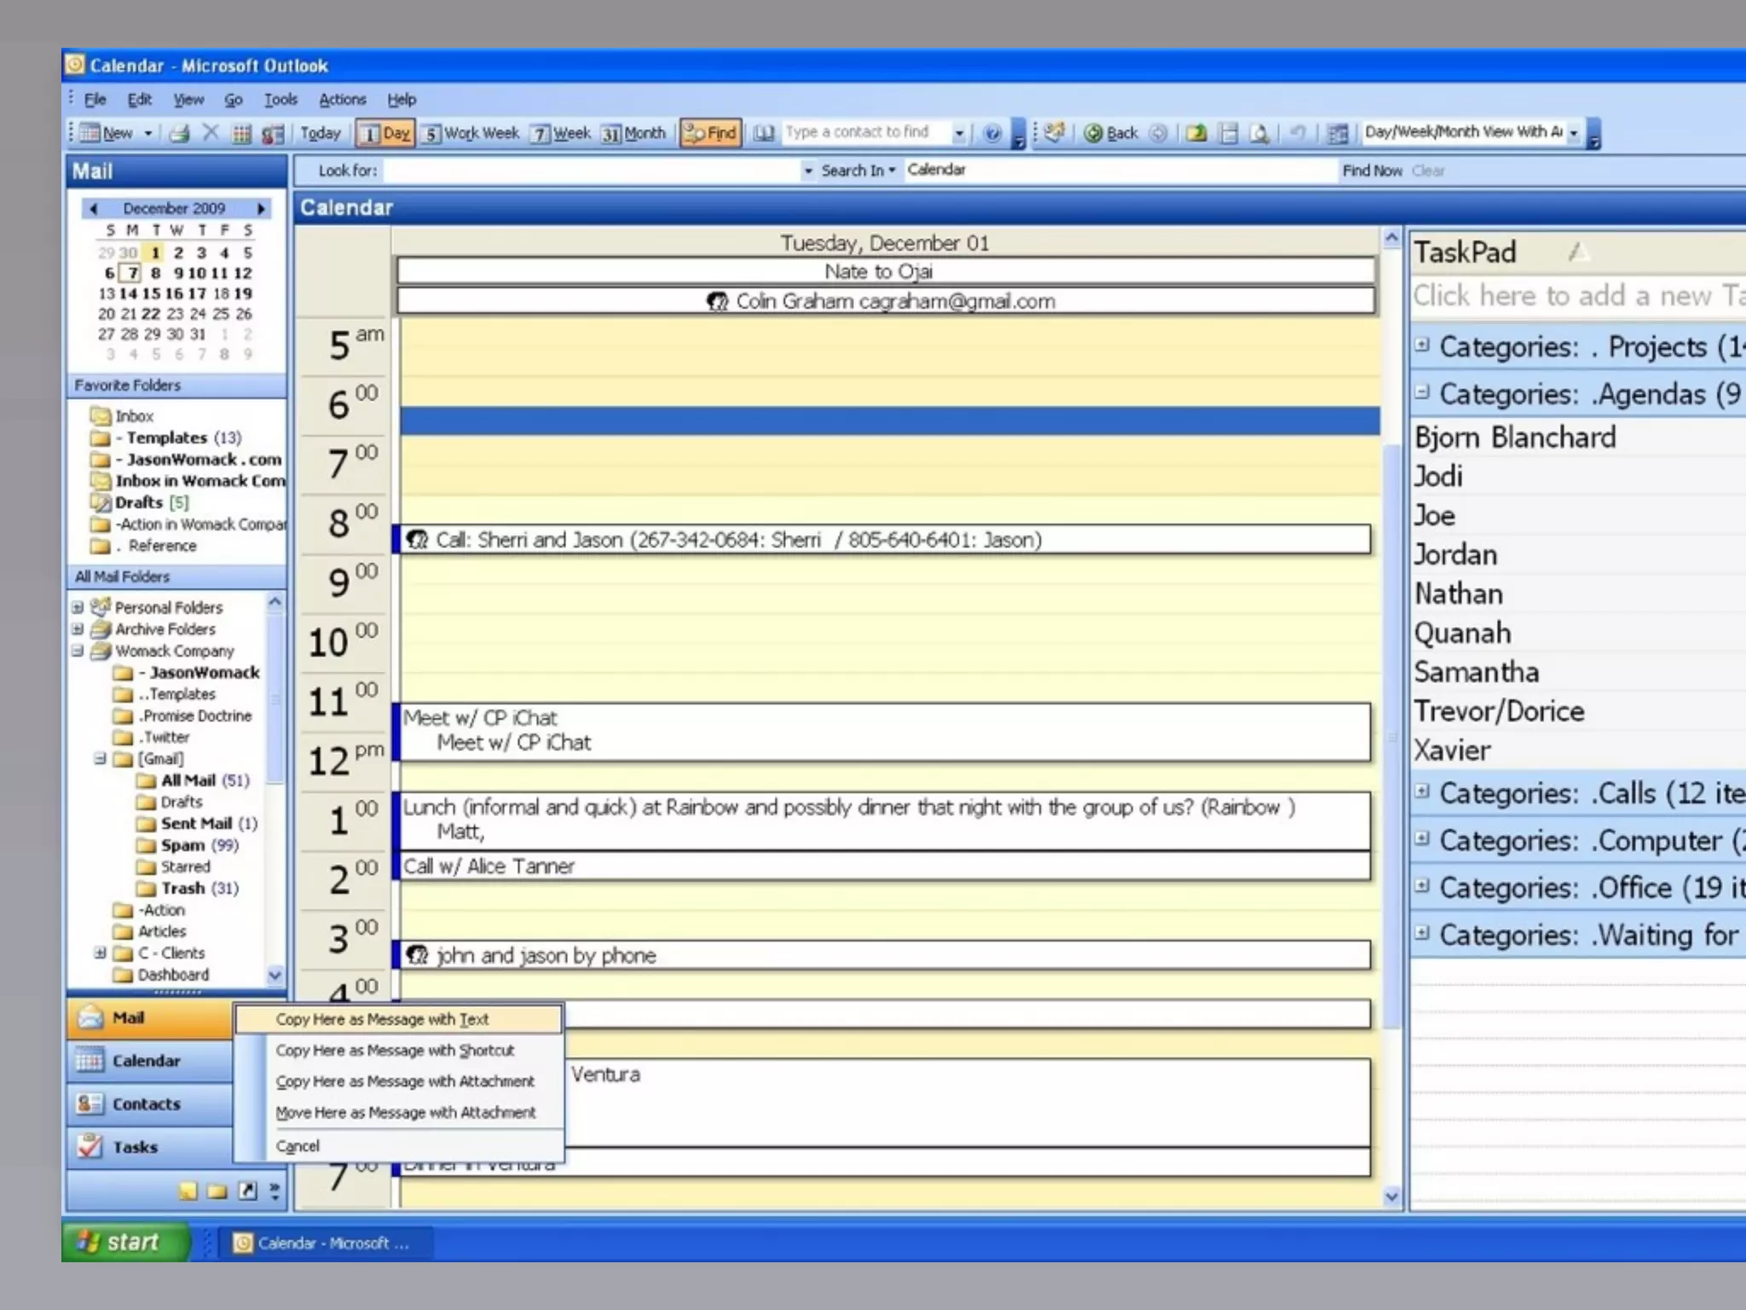Viewport: 1746px width, 1310px height.
Task: Click the Print icon in the toolbar
Action: (179, 133)
